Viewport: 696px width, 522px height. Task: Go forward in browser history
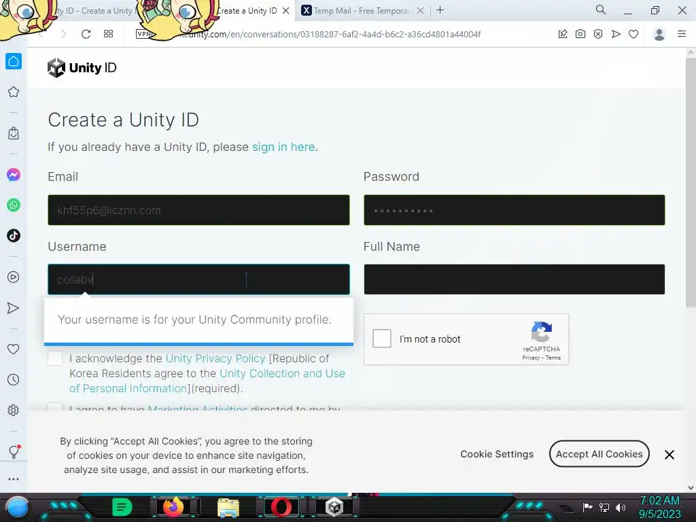[x=63, y=34]
